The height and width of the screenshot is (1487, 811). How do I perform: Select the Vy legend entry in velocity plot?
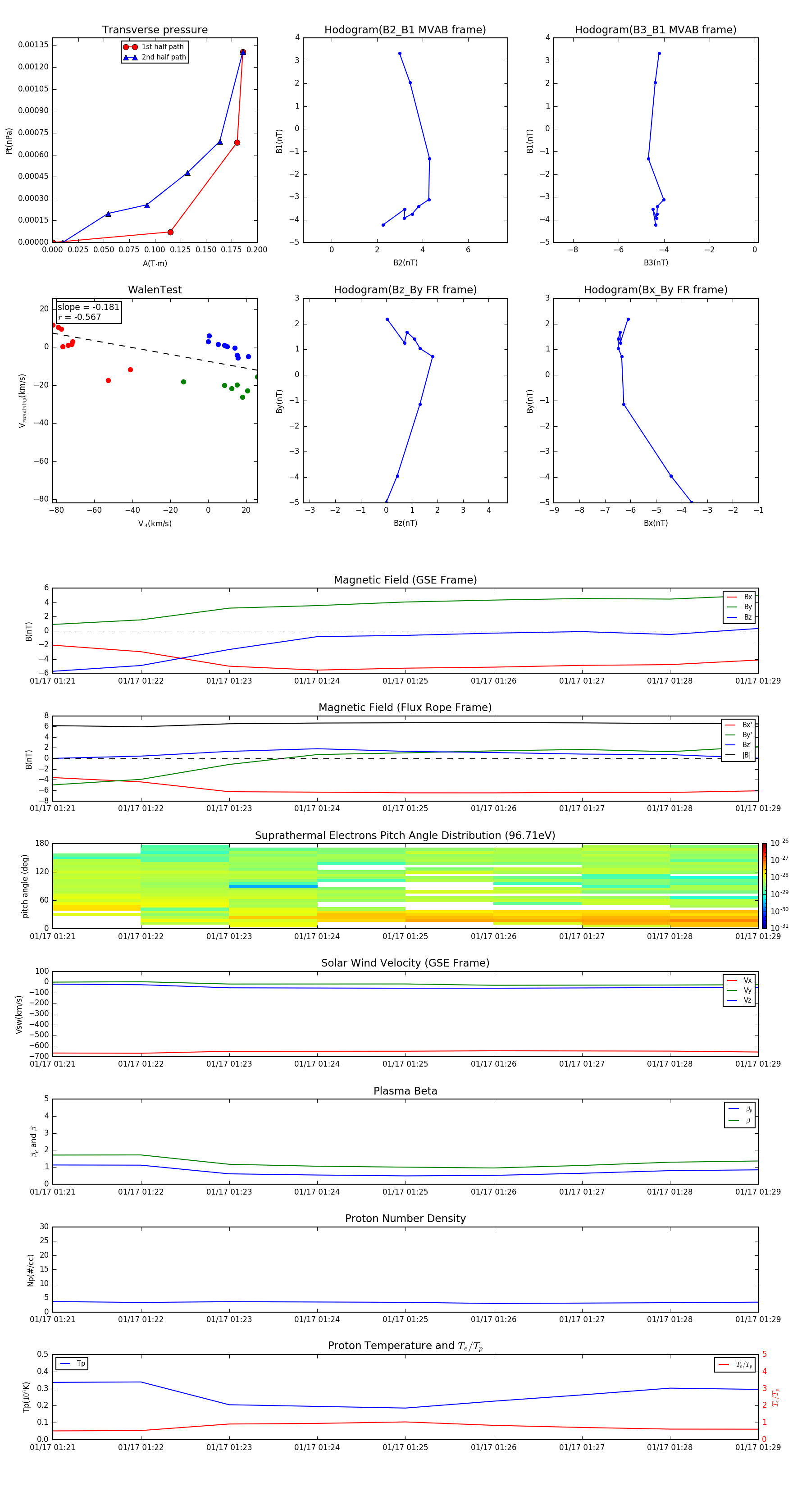[x=739, y=990]
